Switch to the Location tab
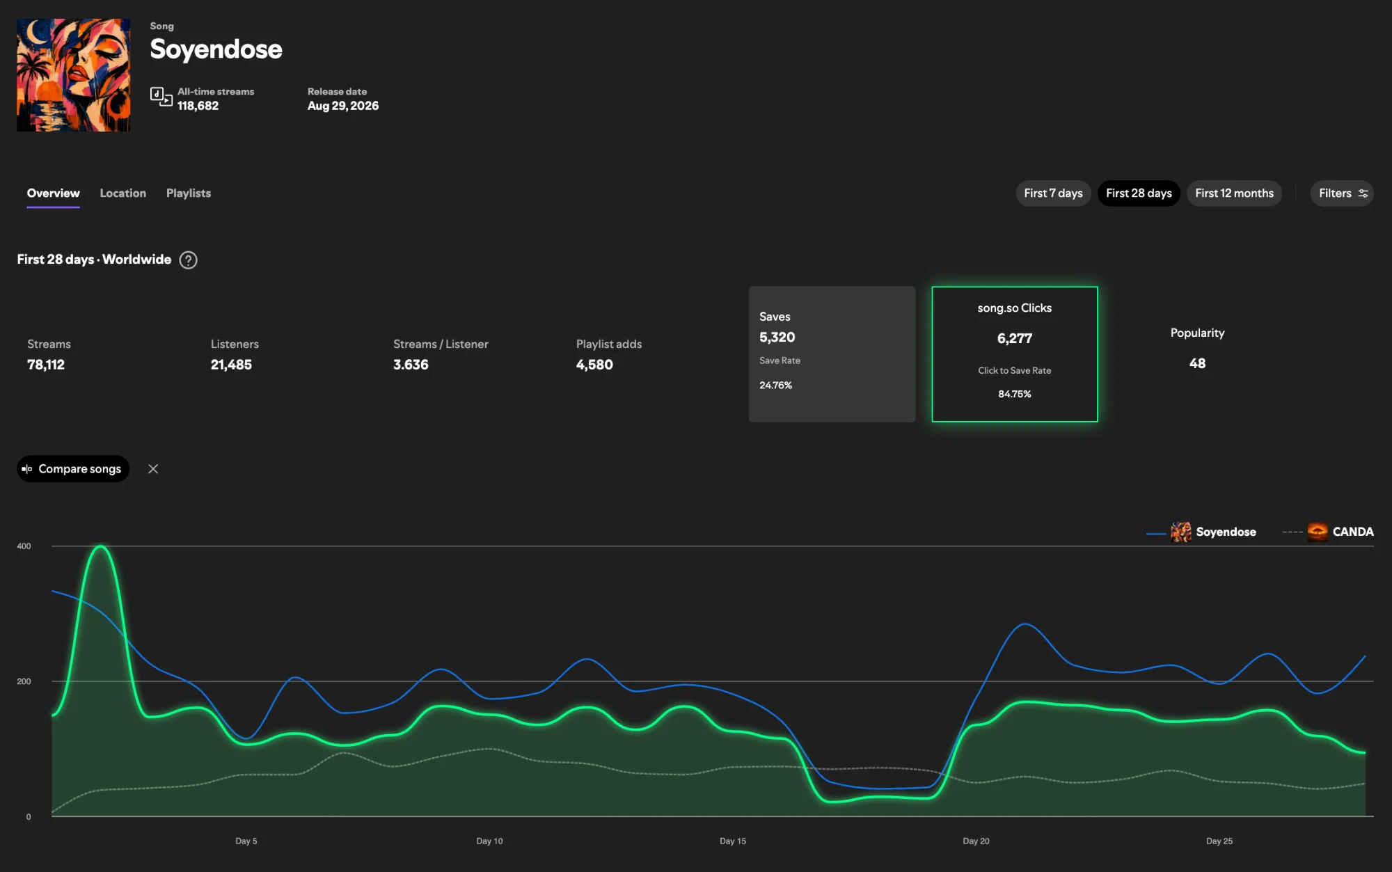 [x=123, y=193]
